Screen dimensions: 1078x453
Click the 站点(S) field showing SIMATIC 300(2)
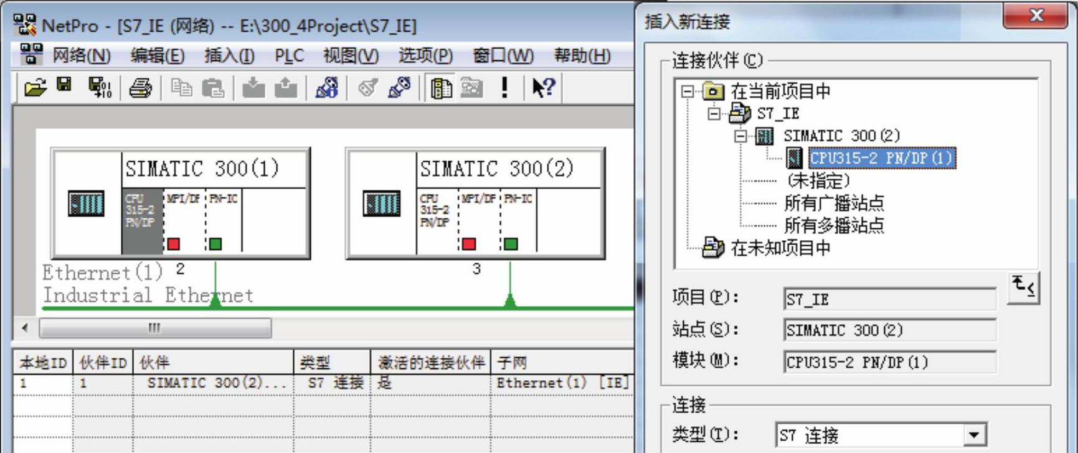click(890, 330)
